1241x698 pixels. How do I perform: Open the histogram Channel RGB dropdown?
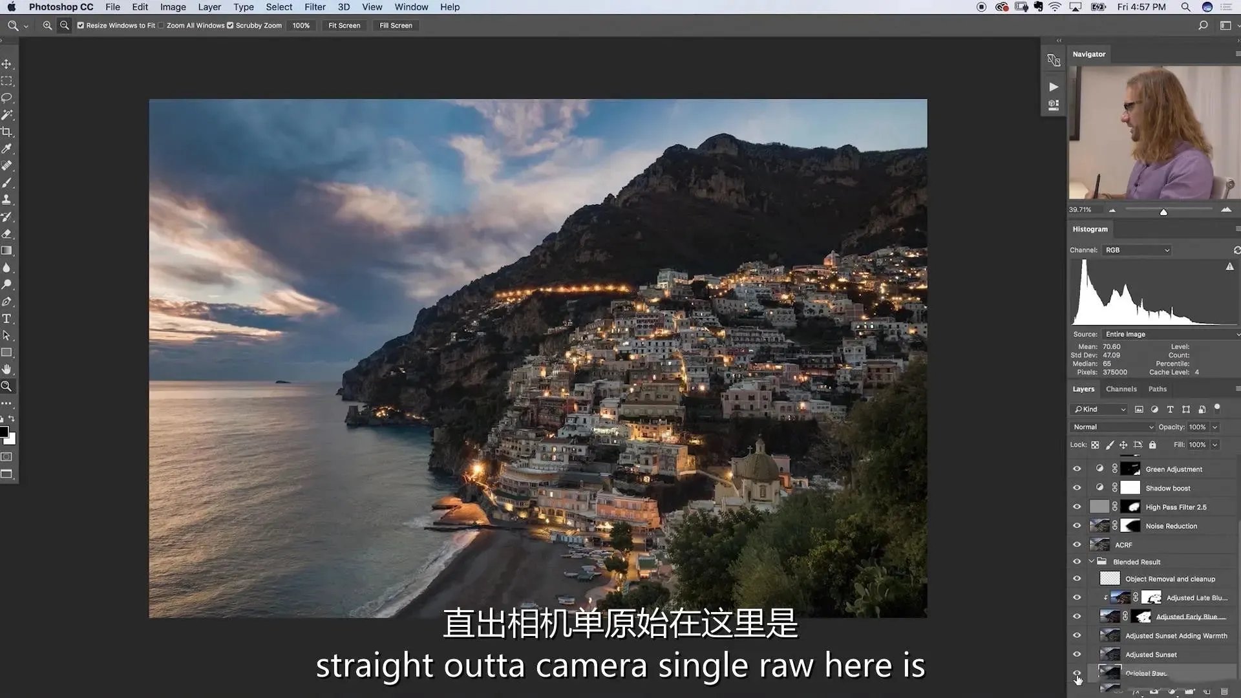pos(1137,250)
